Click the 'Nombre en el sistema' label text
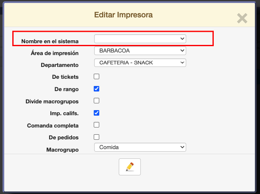This screenshot has width=260, height=194. tap(50, 41)
